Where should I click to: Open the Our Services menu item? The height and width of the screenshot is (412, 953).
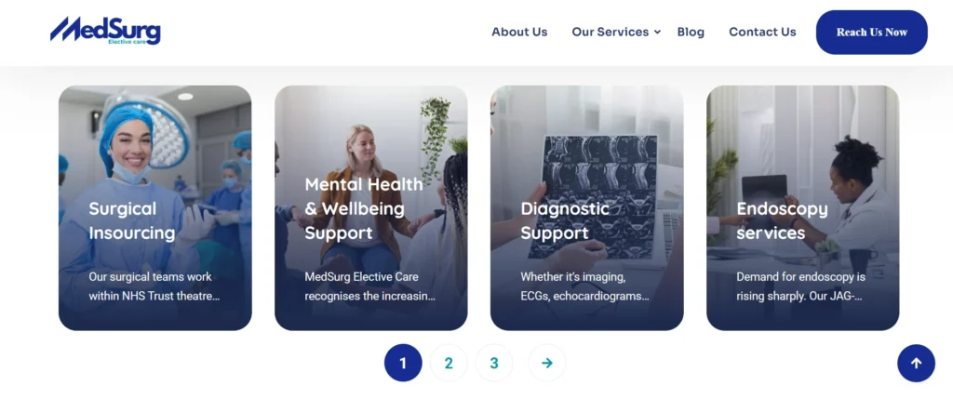pos(611,33)
